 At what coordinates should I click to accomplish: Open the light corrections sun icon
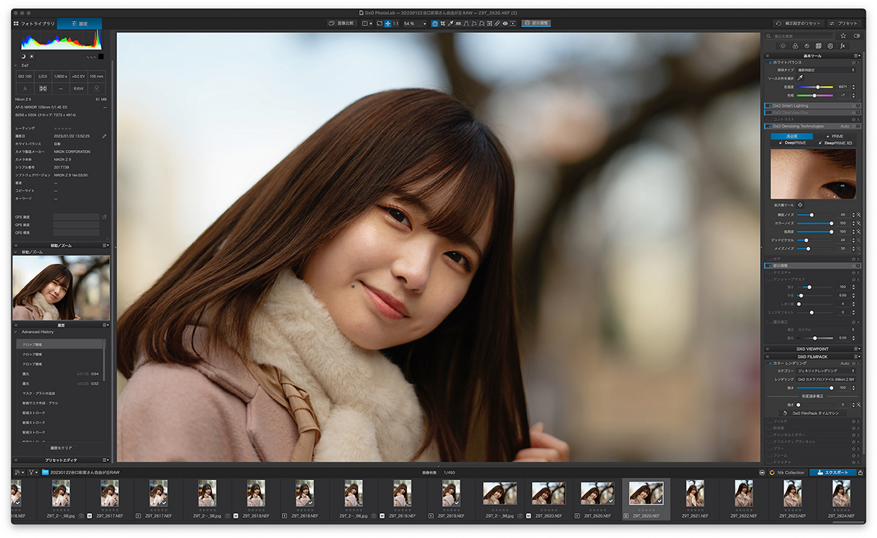pos(783,45)
